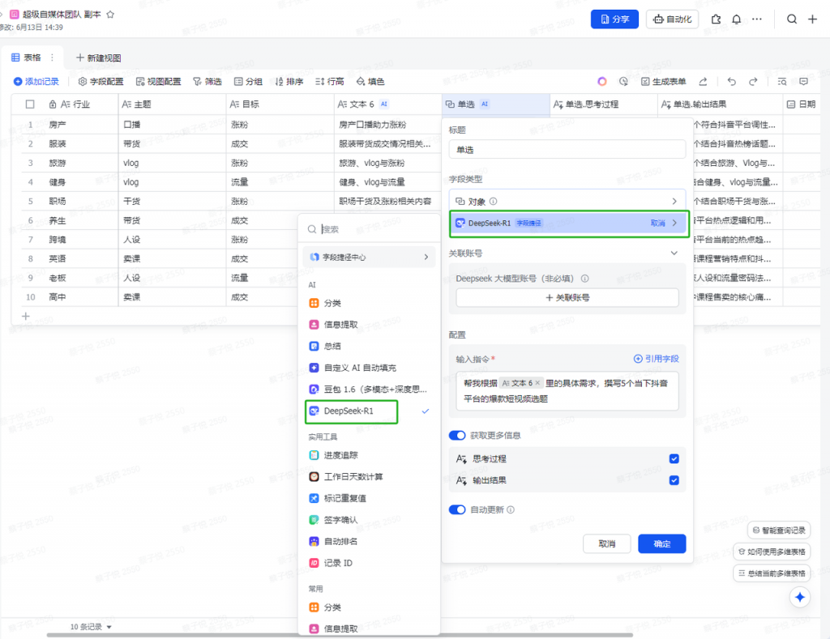This screenshot has height=639, width=830.
Task: Select 签字确认 field shortcut
Action: 333,521
